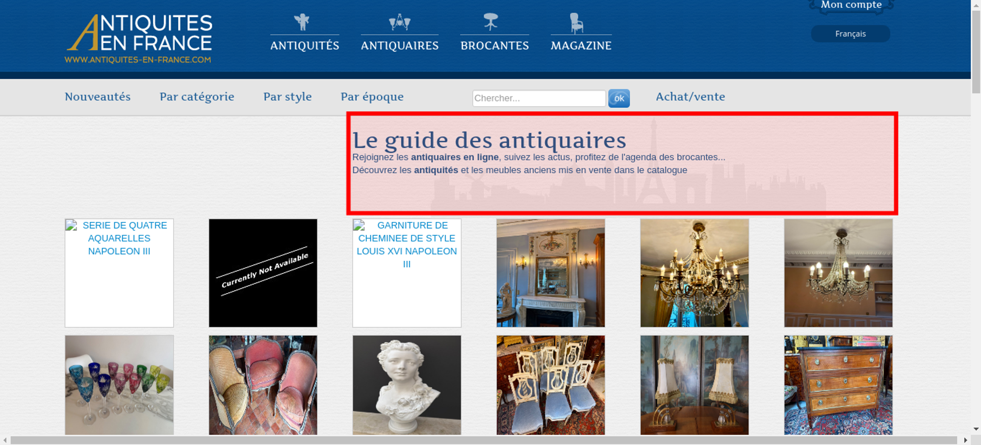The height and width of the screenshot is (445, 981).
Task: Open the Français language selector
Action: [851, 34]
